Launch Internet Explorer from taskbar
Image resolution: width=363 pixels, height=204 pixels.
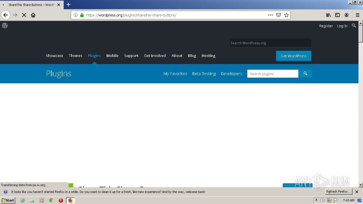point(23,200)
